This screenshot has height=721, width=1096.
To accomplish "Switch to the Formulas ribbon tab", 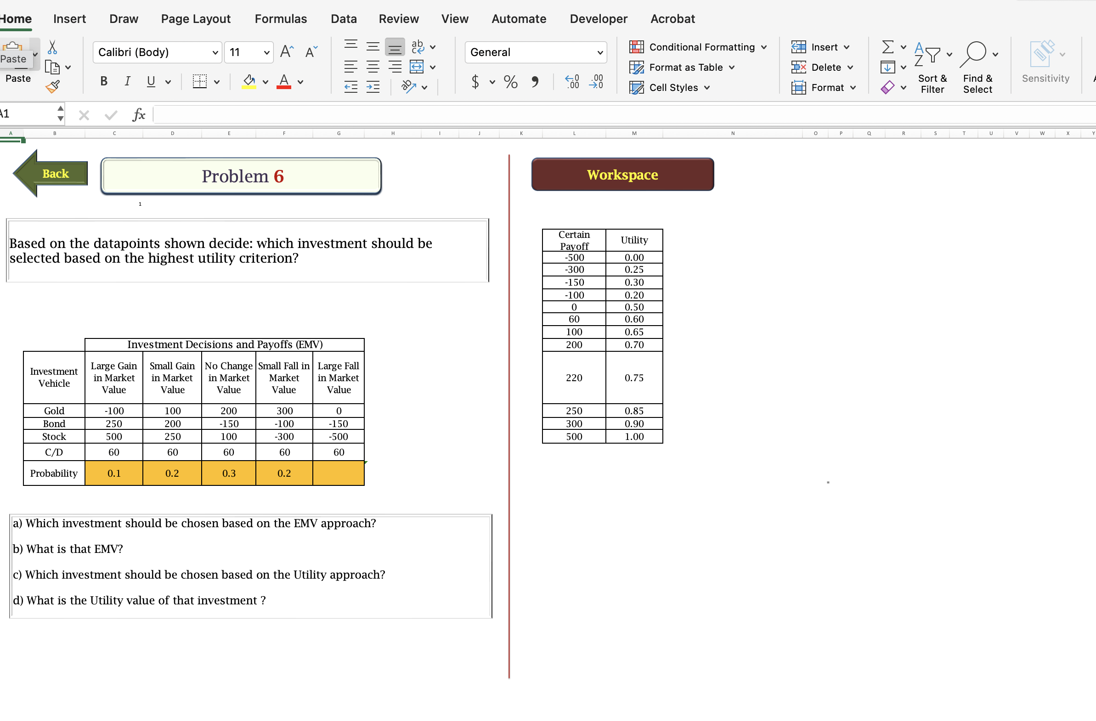I will [281, 19].
